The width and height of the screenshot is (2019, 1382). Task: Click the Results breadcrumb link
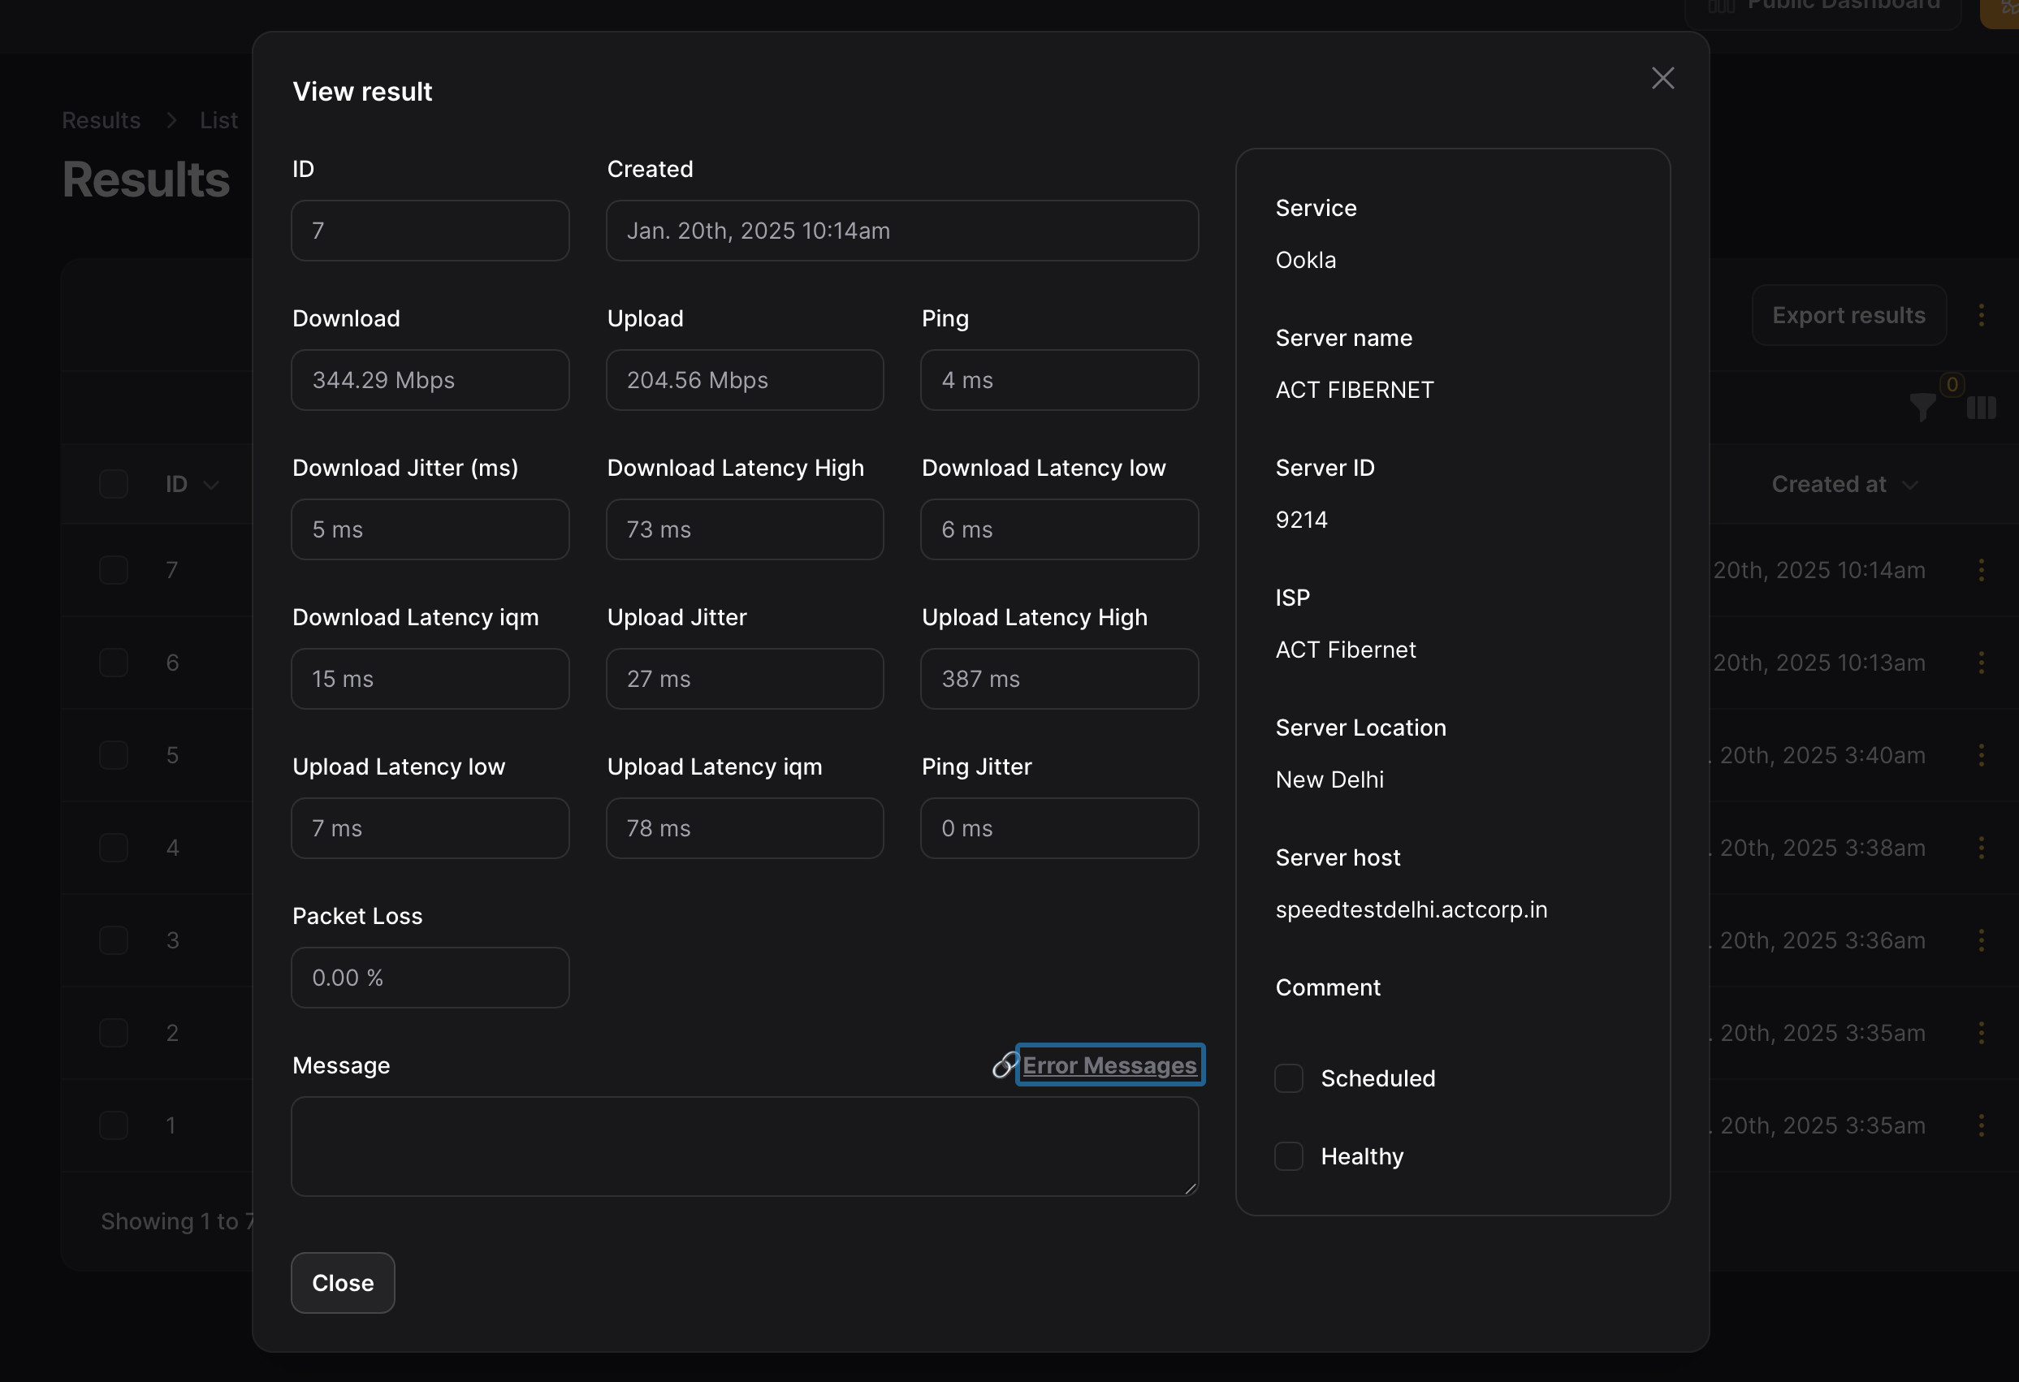(x=101, y=120)
